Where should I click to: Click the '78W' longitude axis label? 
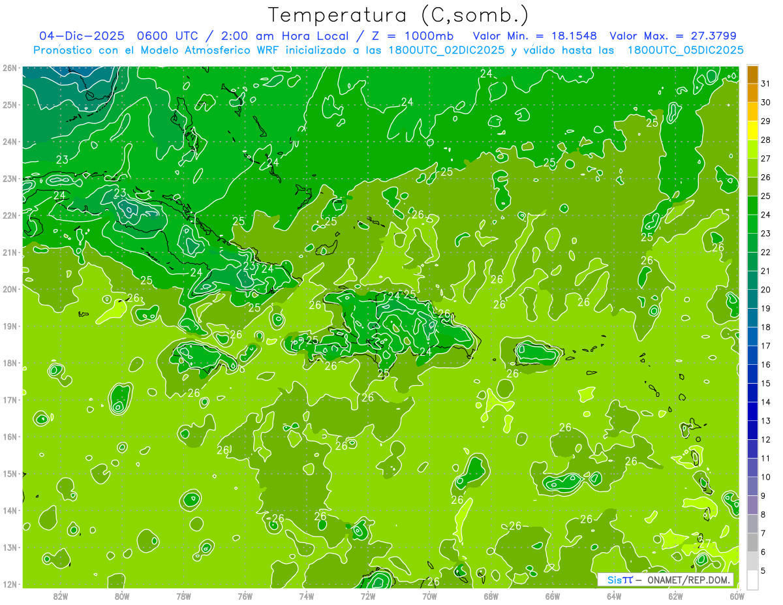[x=183, y=596]
